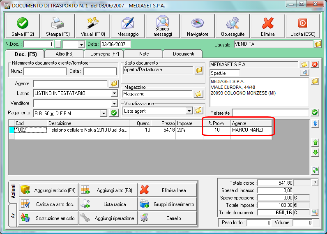Confirm Referente with green check icon

315,113
